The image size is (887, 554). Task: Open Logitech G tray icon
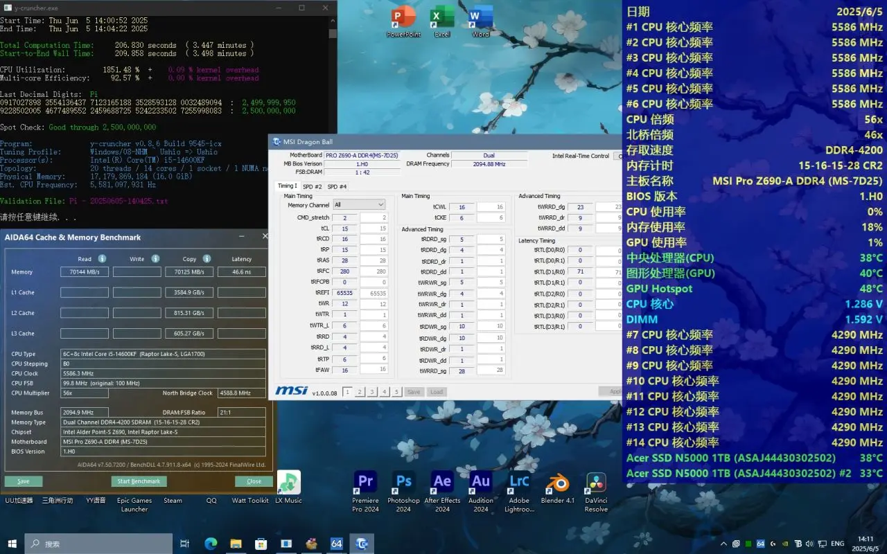click(773, 544)
